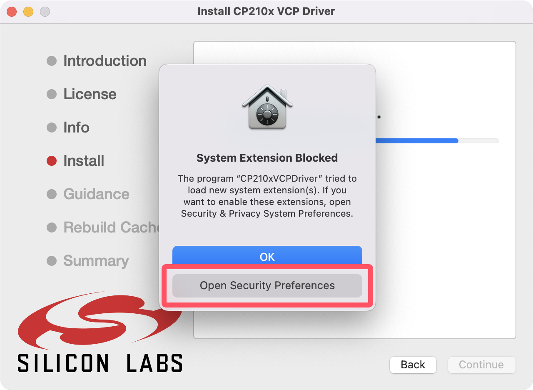Click the disabled gray zoom window button
This screenshot has height=390, width=533.
click(x=45, y=11)
